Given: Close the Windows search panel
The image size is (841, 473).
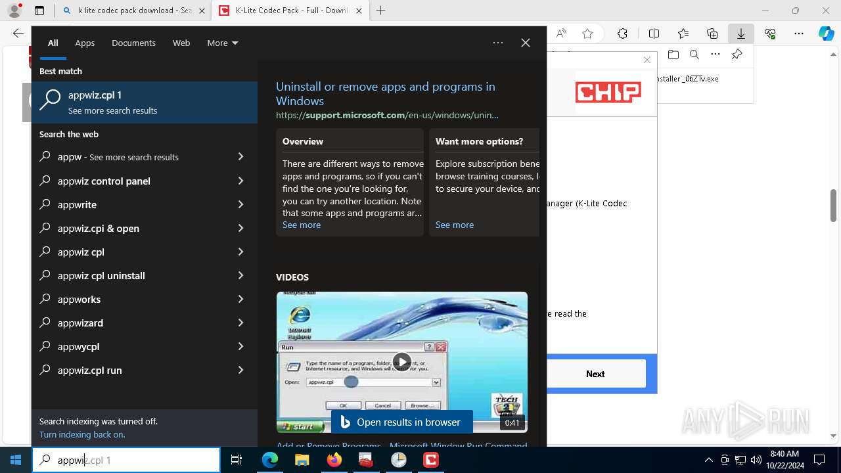Looking at the screenshot, I should 526,43.
